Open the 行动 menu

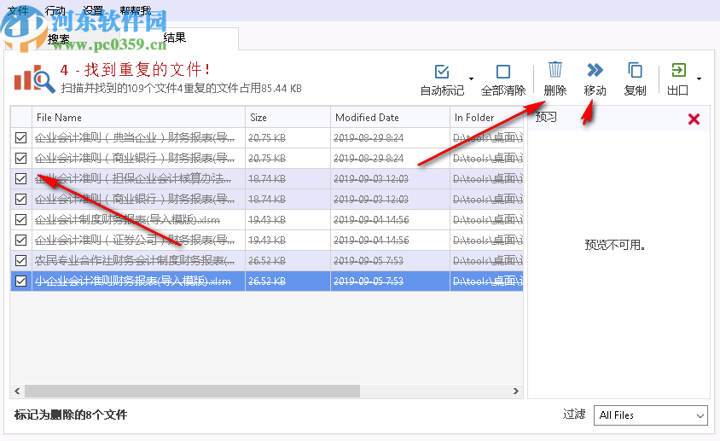(x=55, y=10)
